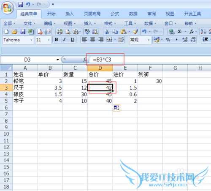Image resolution: width=211 pixels, height=191 pixels.
Task: Undo from the classic toolbar
Action: [x=144, y=32]
